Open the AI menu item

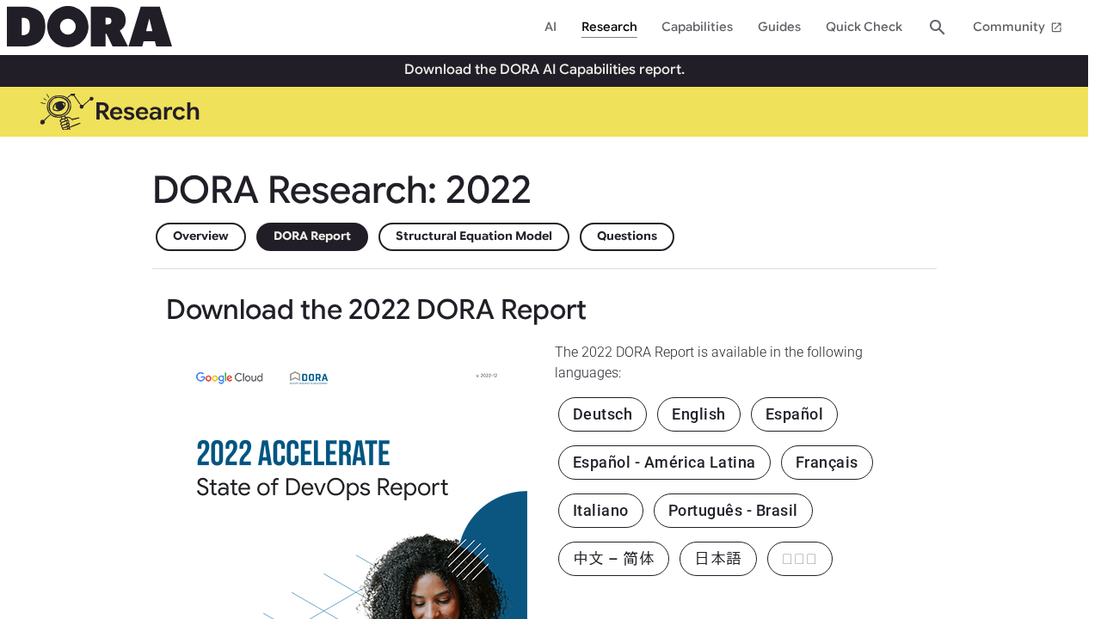[x=550, y=26]
